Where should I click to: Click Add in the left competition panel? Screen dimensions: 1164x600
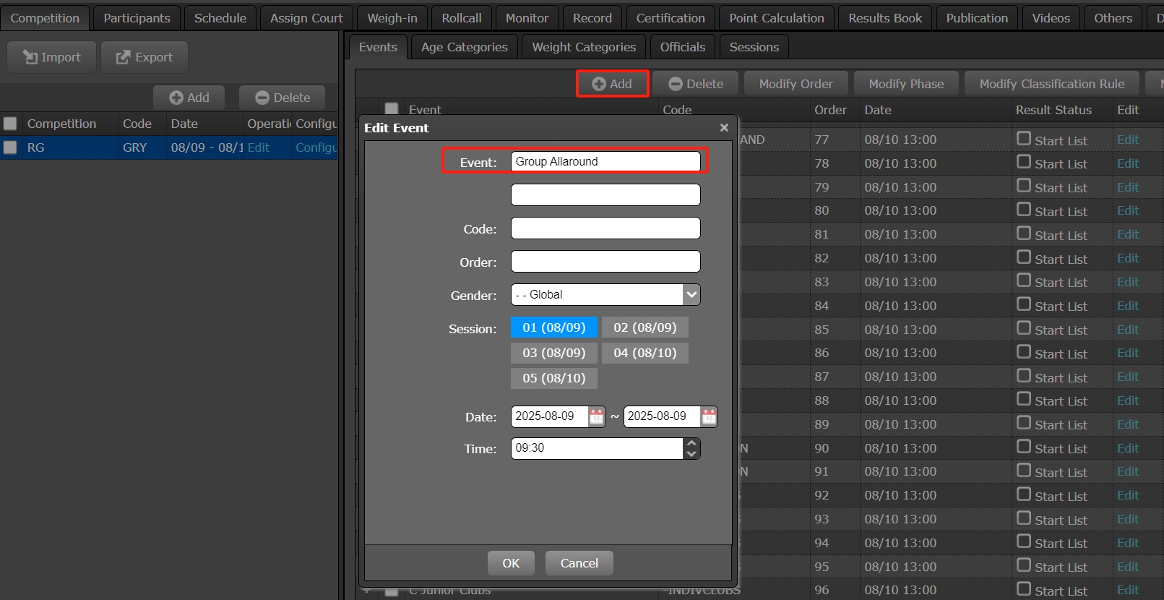(x=189, y=98)
